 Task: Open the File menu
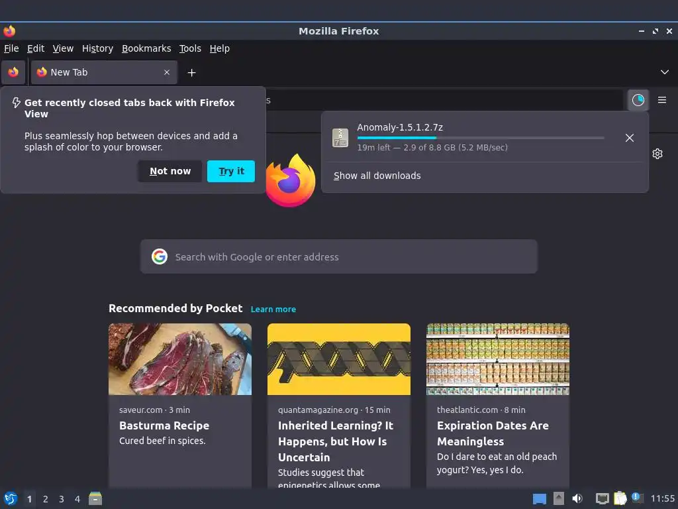point(11,48)
